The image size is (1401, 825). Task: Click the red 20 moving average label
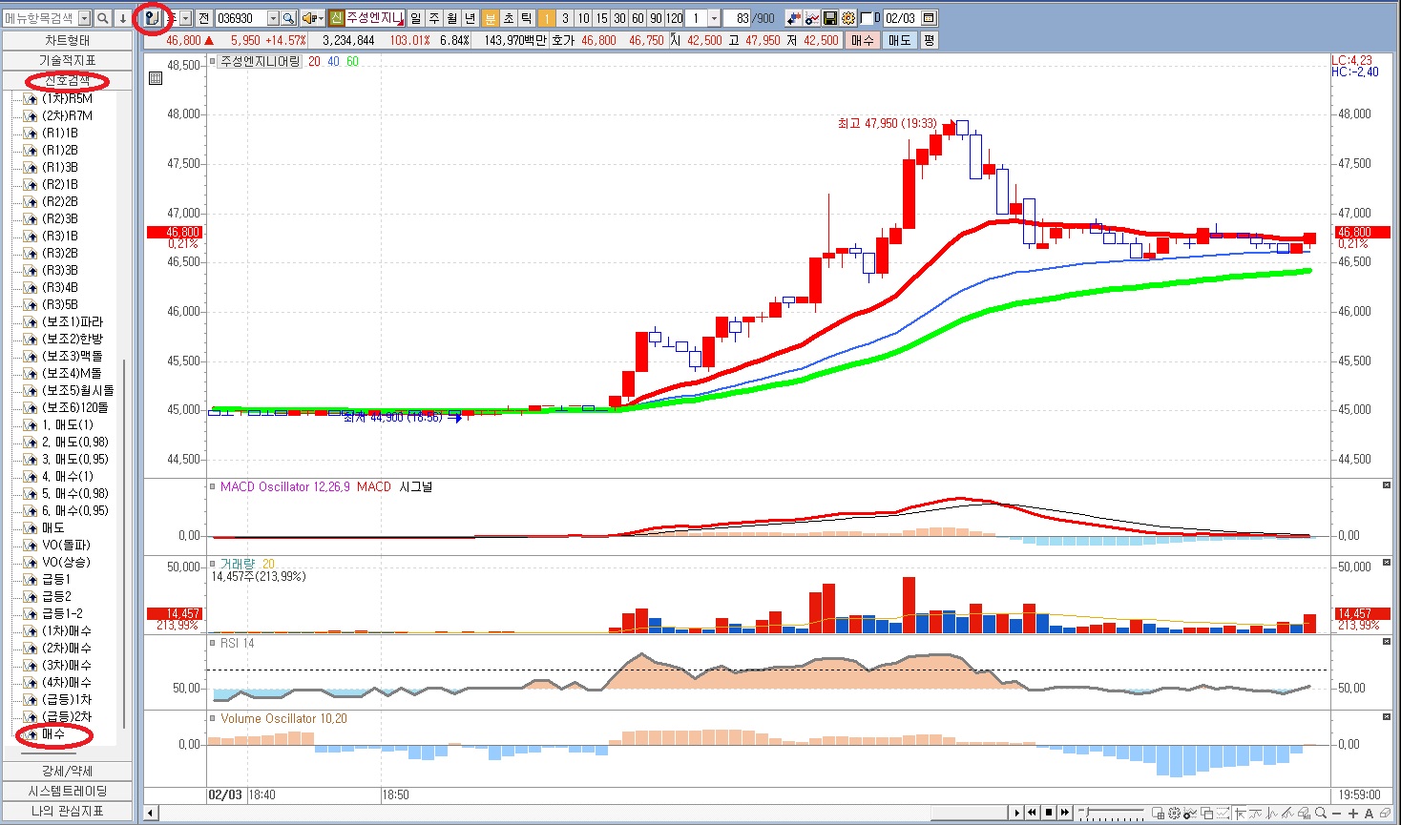[x=314, y=61]
